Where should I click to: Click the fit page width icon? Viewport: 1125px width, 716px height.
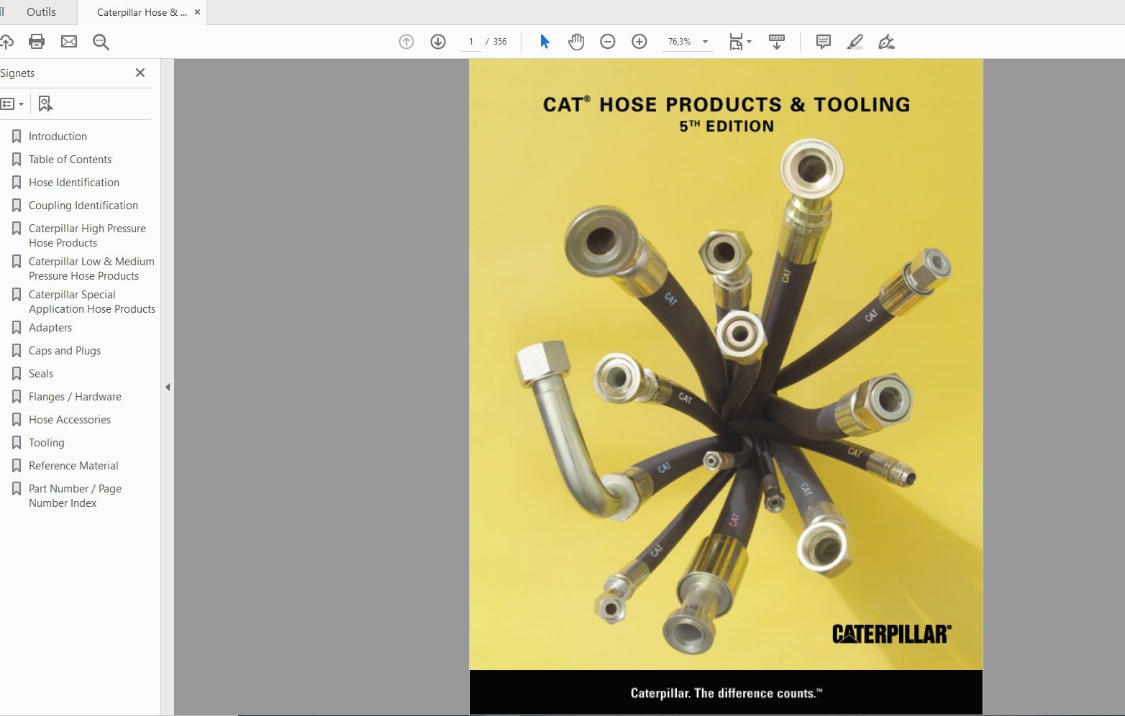click(x=736, y=42)
